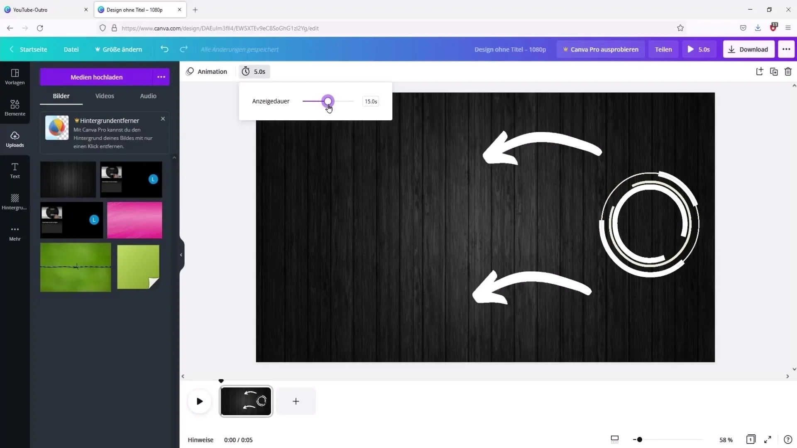Click the undo arrow icon
The image size is (797, 448).
164,49
